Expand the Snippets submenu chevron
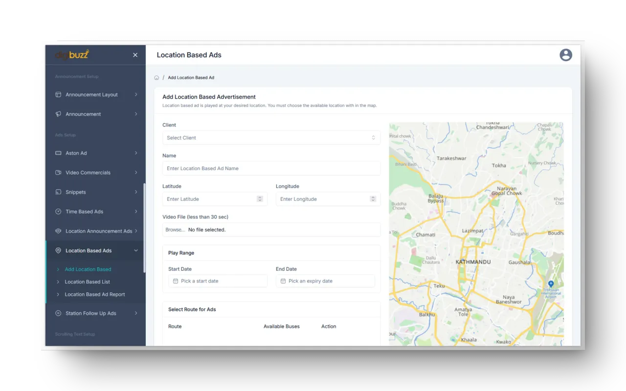 tap(136, 192)
